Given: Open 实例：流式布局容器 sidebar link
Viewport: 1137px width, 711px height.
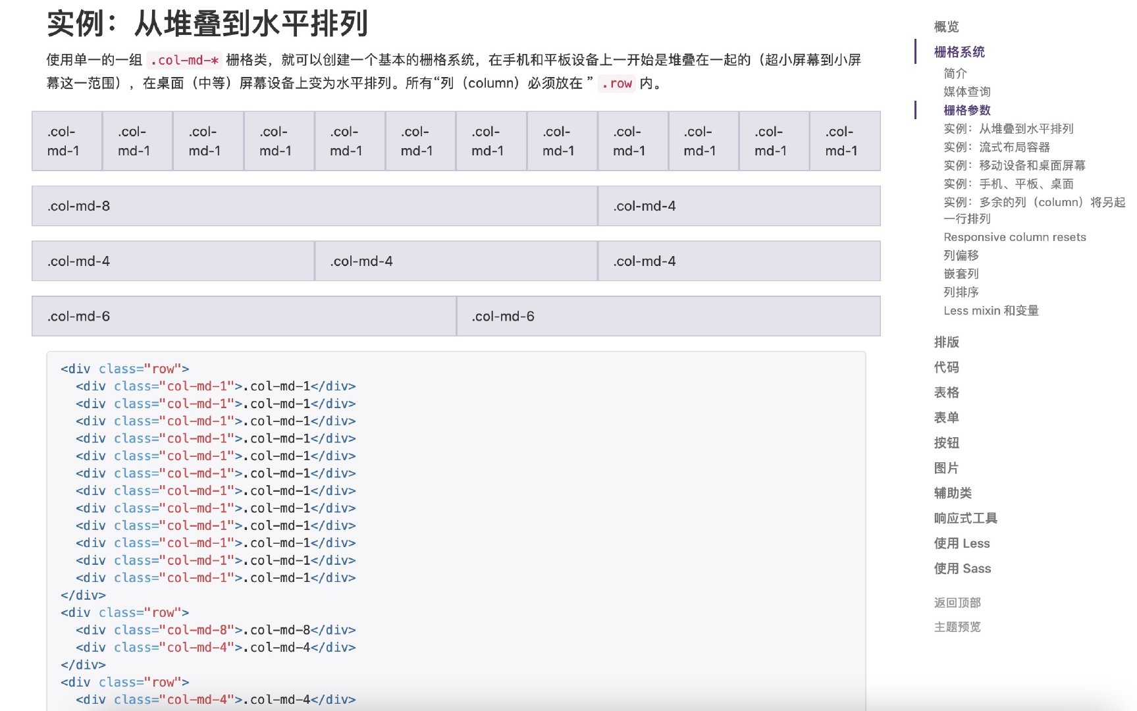Looking at the screenshot, I should 997,147.
